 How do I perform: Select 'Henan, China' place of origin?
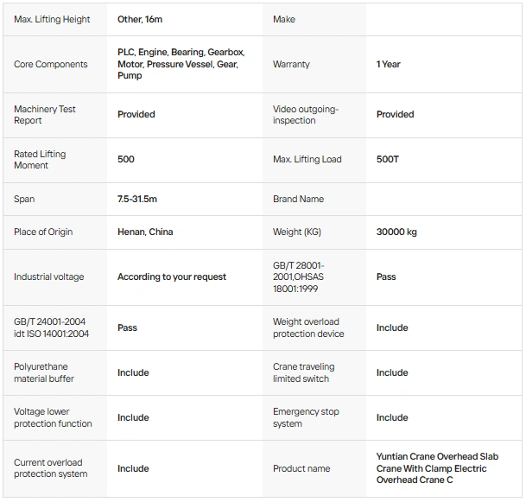[145, 232]
